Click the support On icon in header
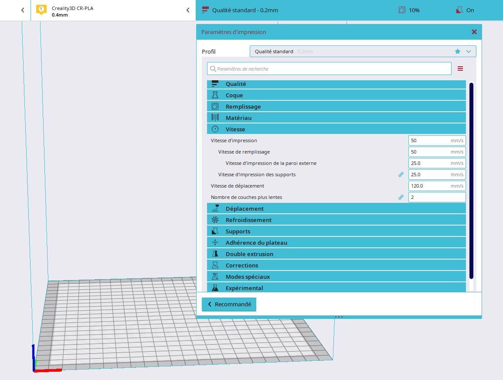 click(x=459, y=10)
